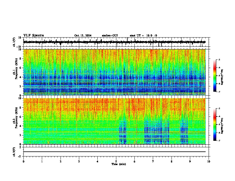This screenshot has height=181, width=235.
Task: Click the "VLF Spectra" plot title
Action: coord(34,35)
